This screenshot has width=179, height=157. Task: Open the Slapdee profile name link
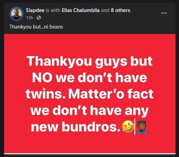coord(35,10)
